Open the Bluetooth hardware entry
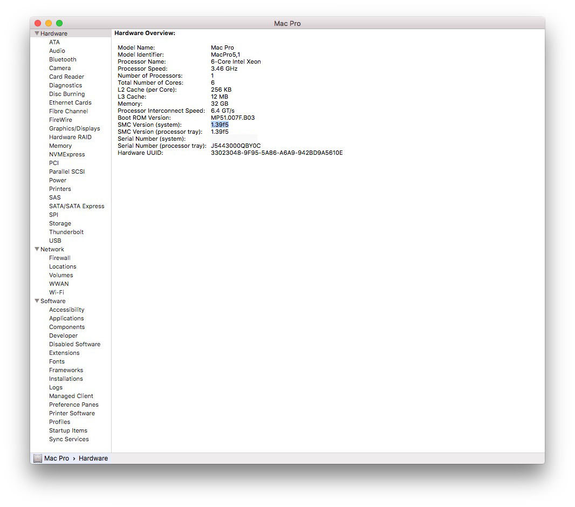575x507 pixels. (x=63, y=59)
